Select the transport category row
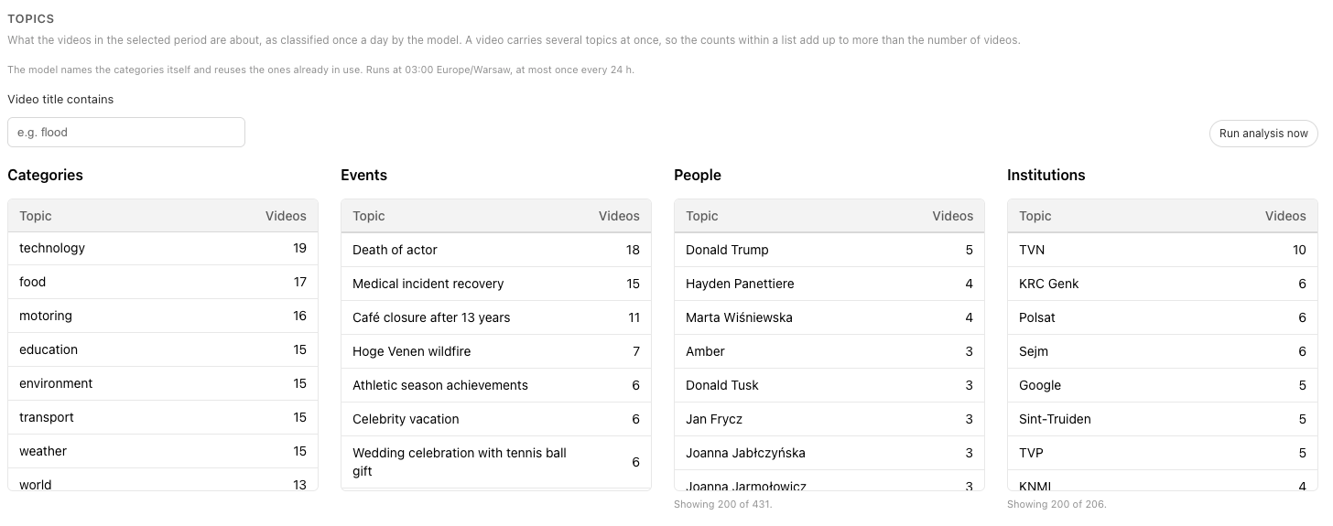The image size is (1333, 526). (x=163, y=417)
